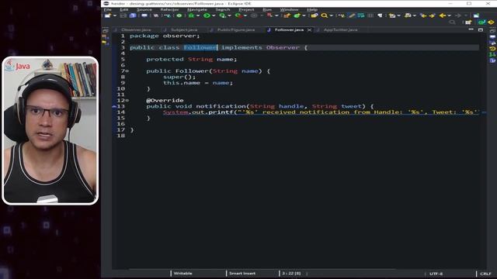This screenshot has height=279, width=497.
Task: Open the Project menu
Action: coord(246,9)
